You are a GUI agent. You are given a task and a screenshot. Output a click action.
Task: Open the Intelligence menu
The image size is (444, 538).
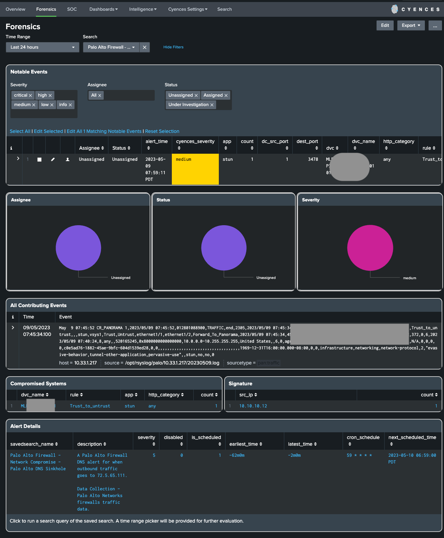pos(143,9)
